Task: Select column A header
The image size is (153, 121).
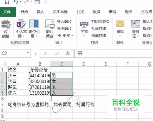Action: [x=18, y=64]
